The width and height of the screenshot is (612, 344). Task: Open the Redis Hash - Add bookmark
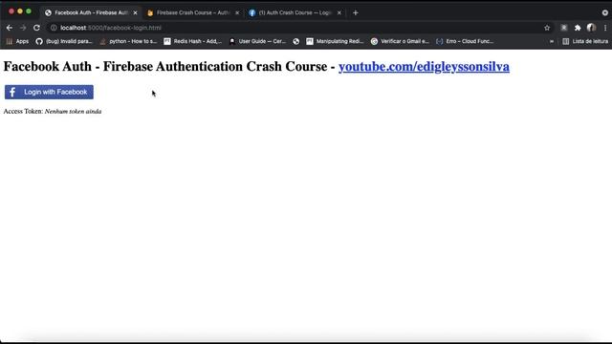click(x=192, y=41)
